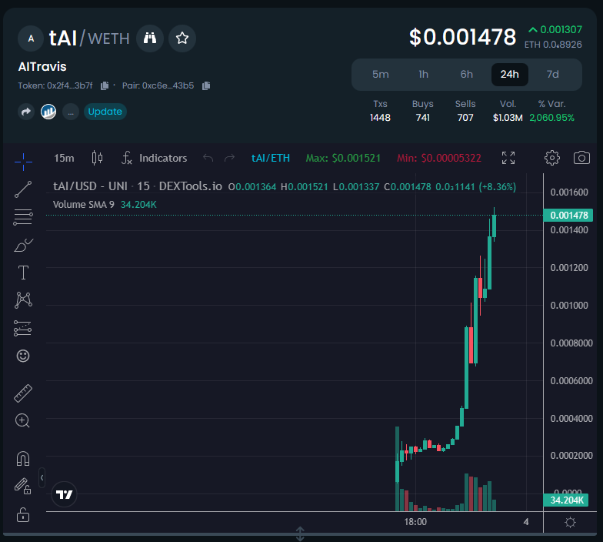The image size is (603, 542).
Task: Click the undo arrow
Action: click(x=208, y=158)
